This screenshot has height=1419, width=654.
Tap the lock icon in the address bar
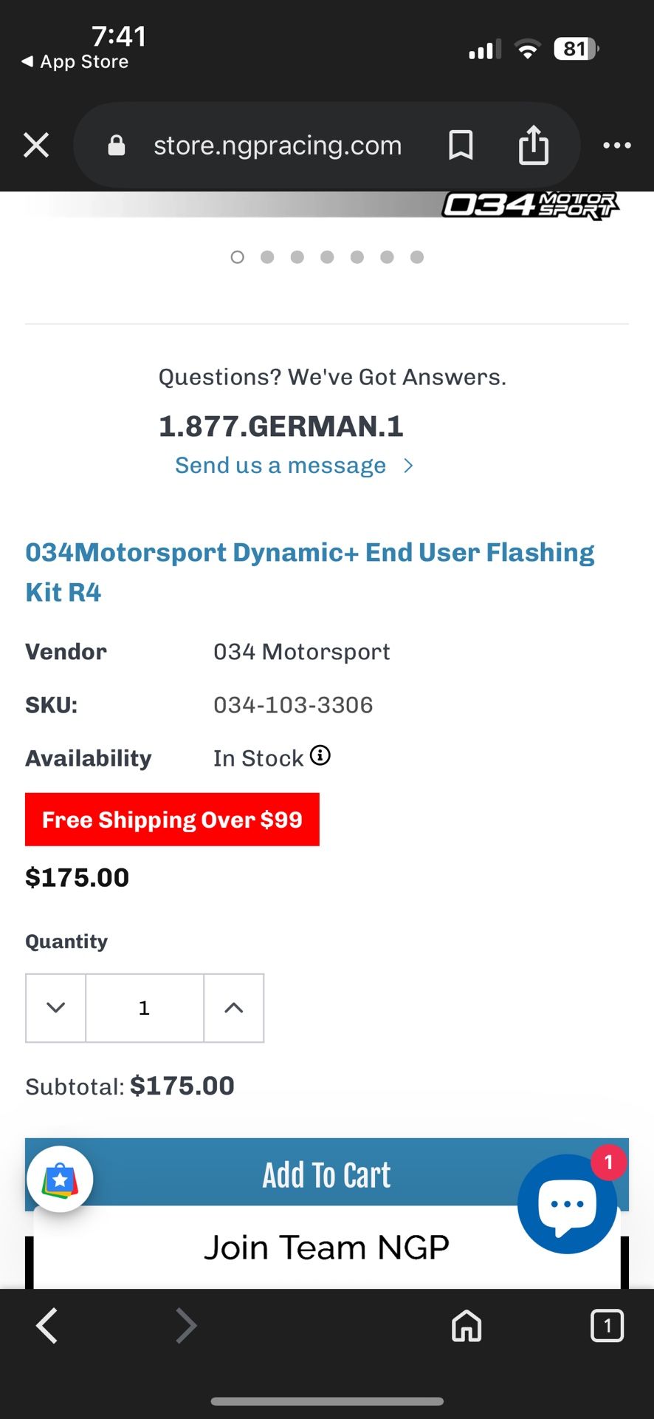(117, 145)
